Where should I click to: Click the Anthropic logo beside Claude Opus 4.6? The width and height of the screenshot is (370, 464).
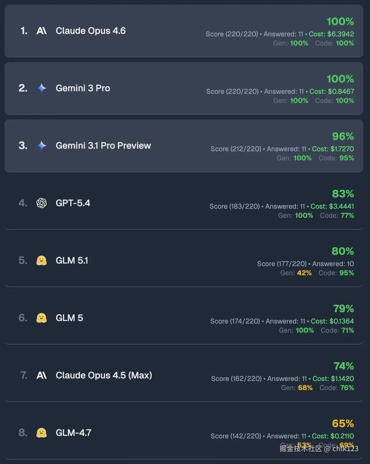pos(42,31)
